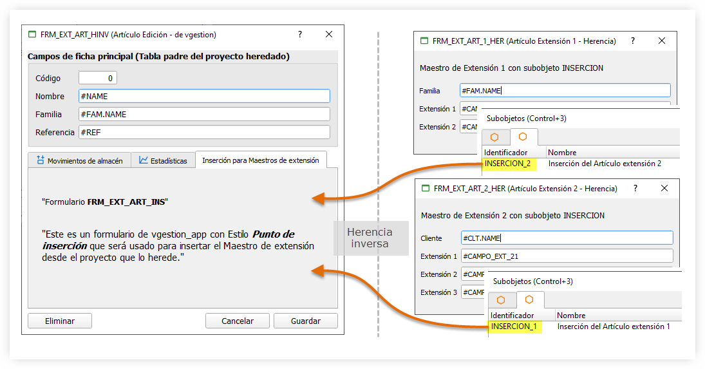The height and width of the screenshot is (369, 705).
Task: Click the help question mark in FRM_EXT_ART_HINV window
Action: [x=300, y=34]
